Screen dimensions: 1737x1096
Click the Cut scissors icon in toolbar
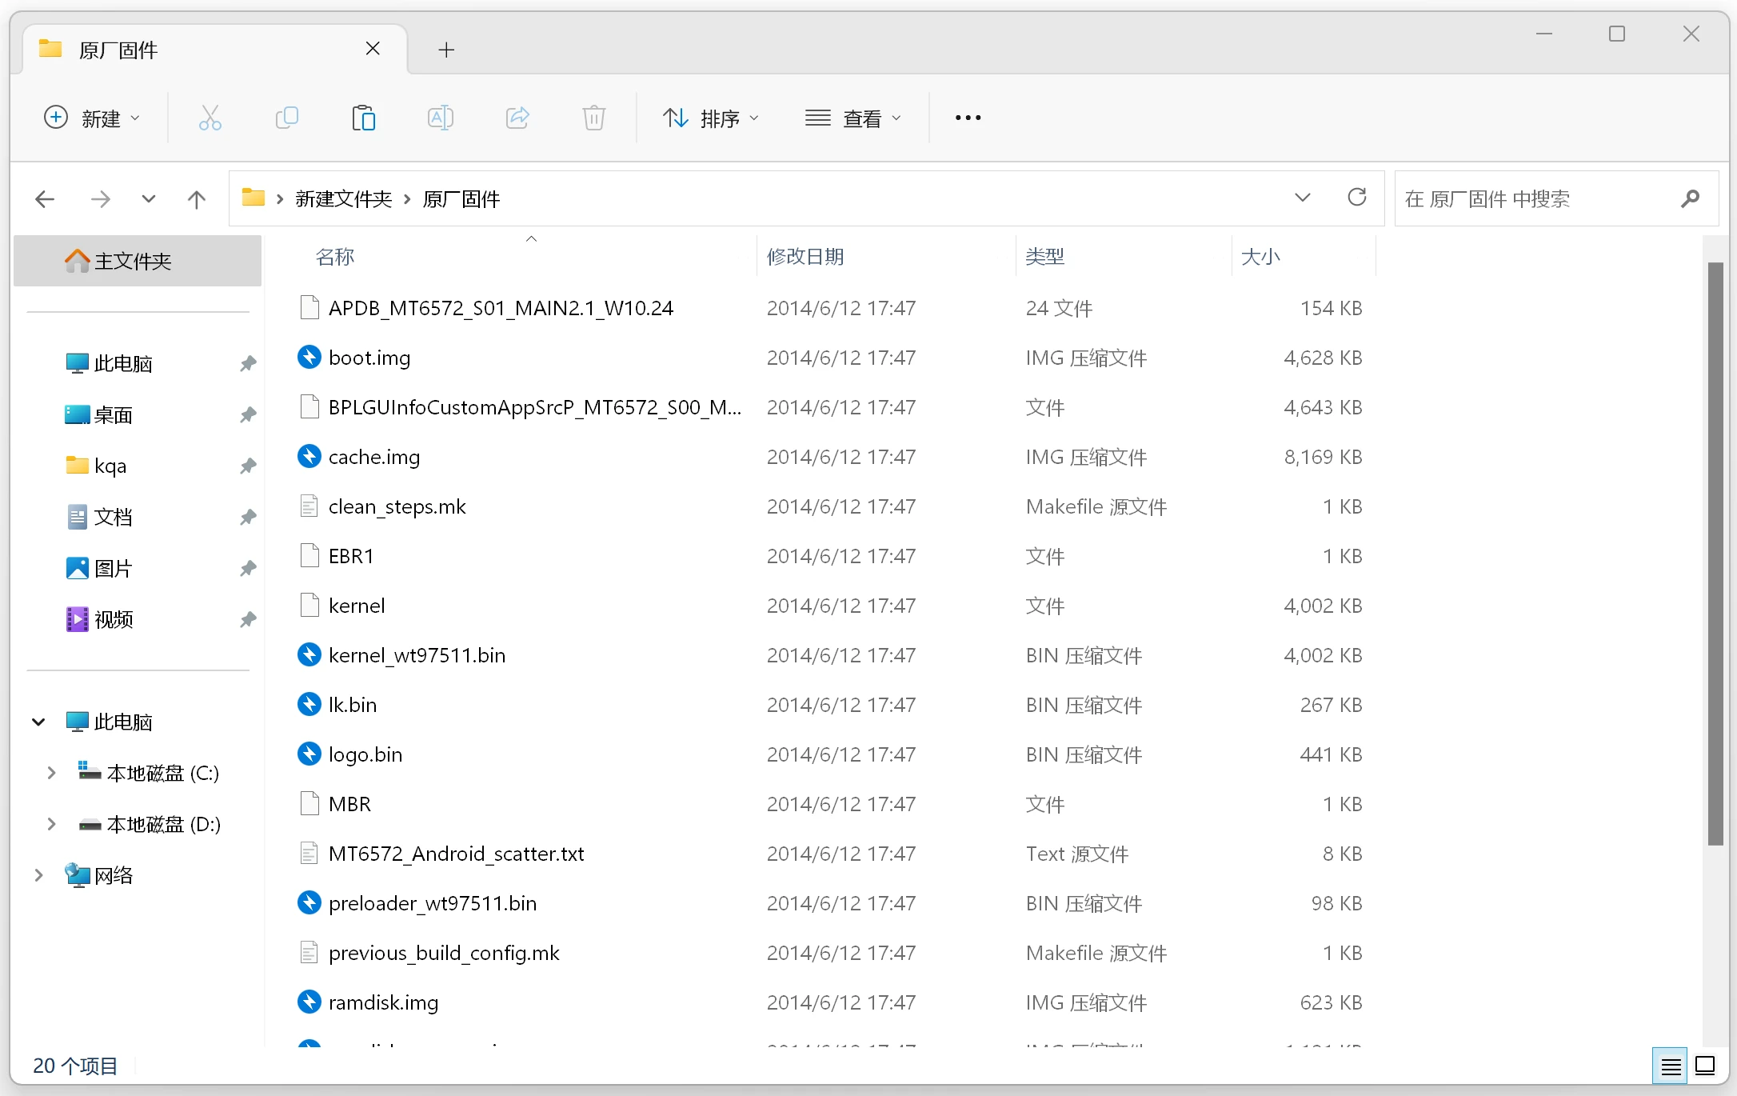tap(210, 118)
